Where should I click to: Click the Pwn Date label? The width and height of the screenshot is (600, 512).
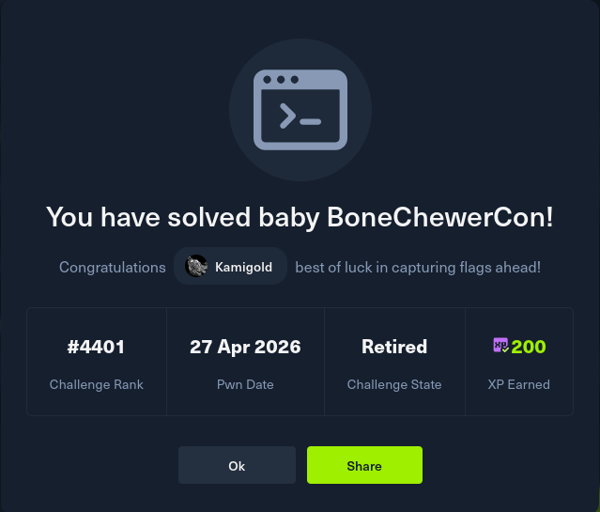pyautogui.click(x=245, y=384)
